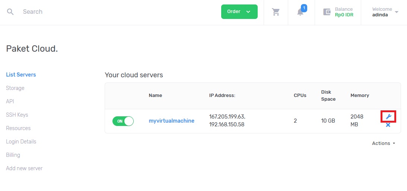Open the API sidebar item

tap(10, 101)
